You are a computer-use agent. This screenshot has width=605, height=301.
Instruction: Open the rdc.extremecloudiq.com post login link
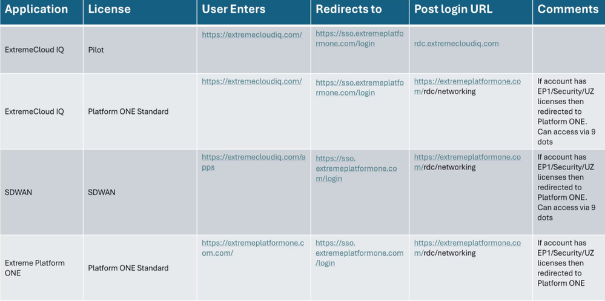coord(456,44)
